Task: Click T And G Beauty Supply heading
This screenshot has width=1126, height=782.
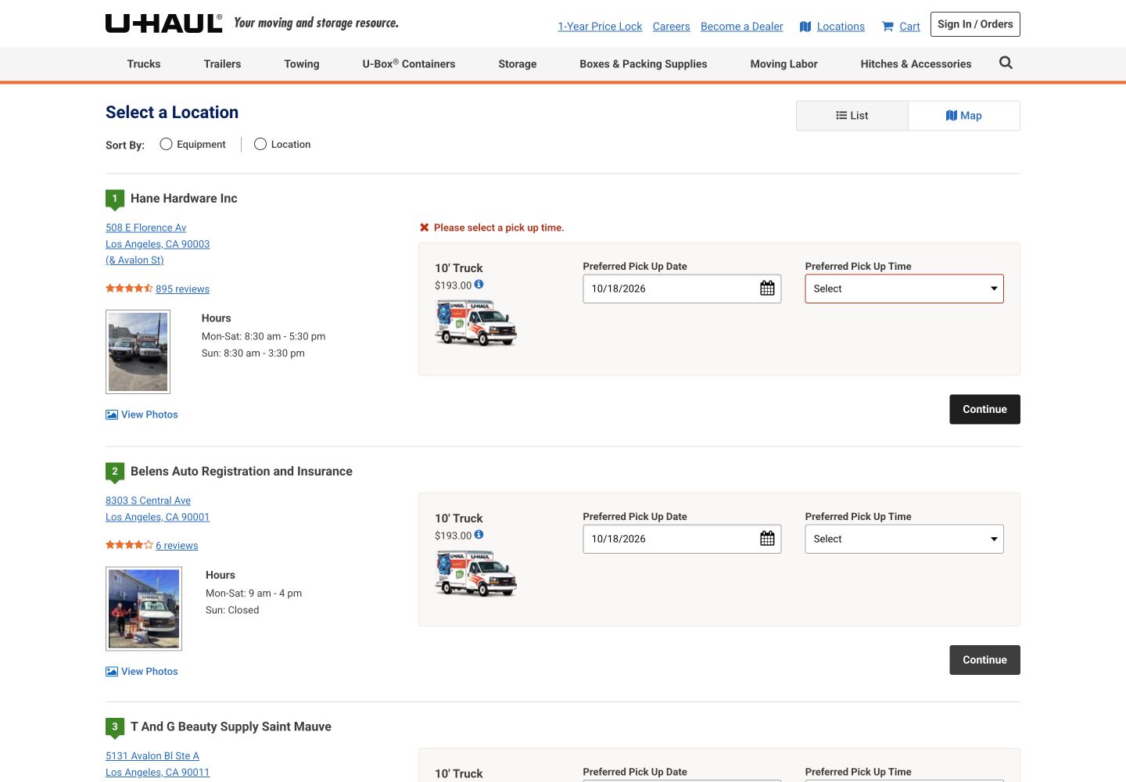Action: pyautogui.click(x=231, y=727)
